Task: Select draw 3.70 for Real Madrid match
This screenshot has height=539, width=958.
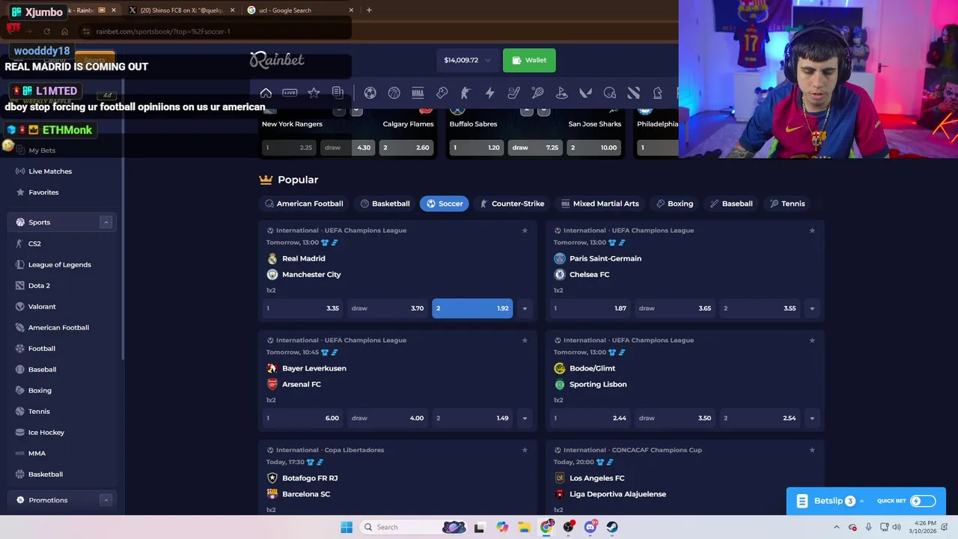Action: (388, 308)
